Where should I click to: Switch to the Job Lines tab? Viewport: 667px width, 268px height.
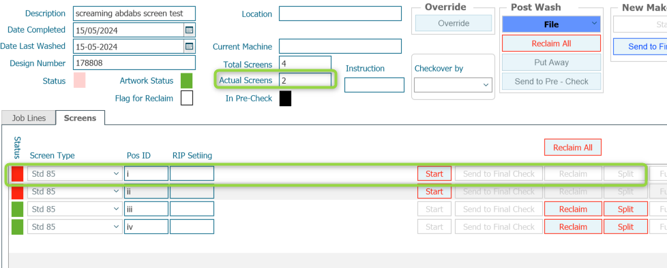[29, 118]
